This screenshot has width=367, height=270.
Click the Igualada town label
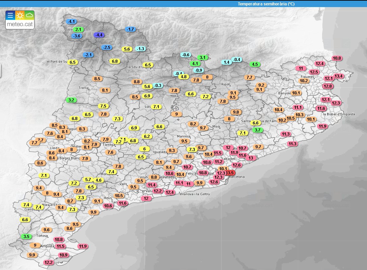[160, 152]
